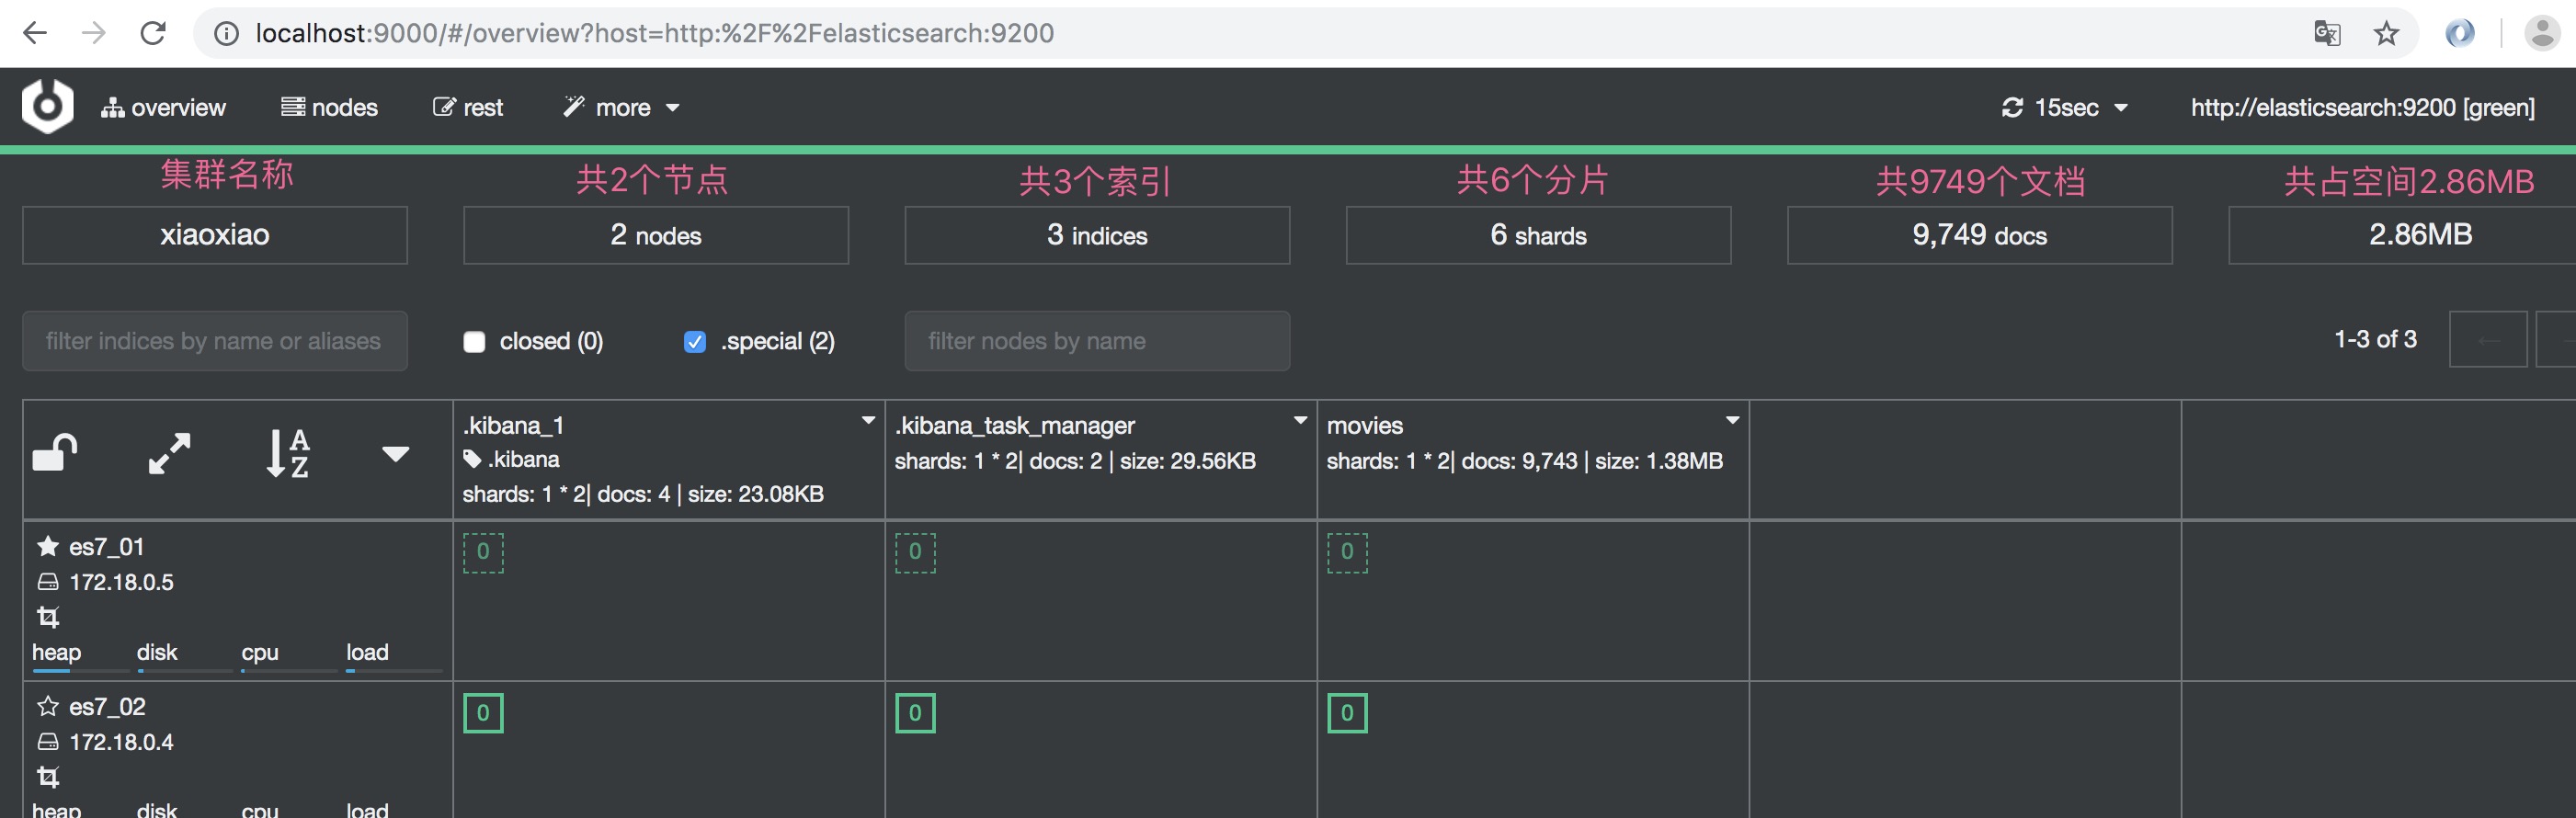2576x818 pixels.
Task: Open the more menu
Action: pyautogui.click(x=622, y=107)
